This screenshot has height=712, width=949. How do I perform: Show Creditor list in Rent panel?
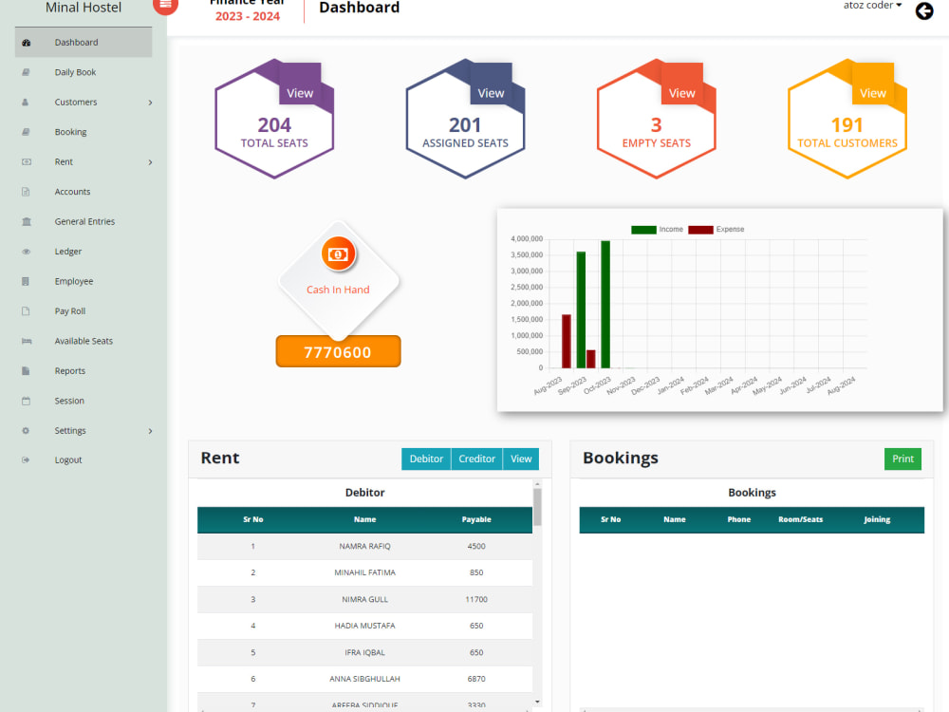477,459
